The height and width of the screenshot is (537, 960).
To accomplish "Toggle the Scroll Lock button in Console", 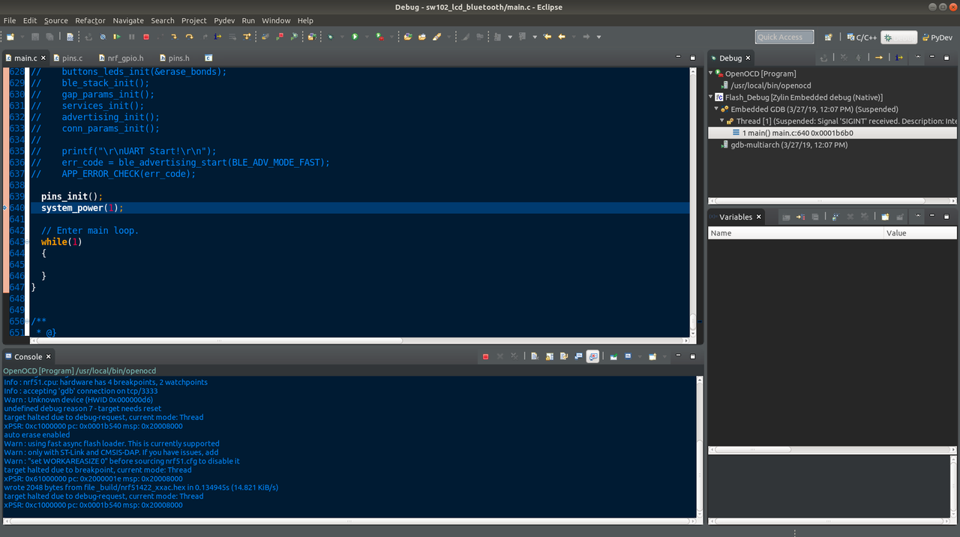I will click(x=550, y=356).
